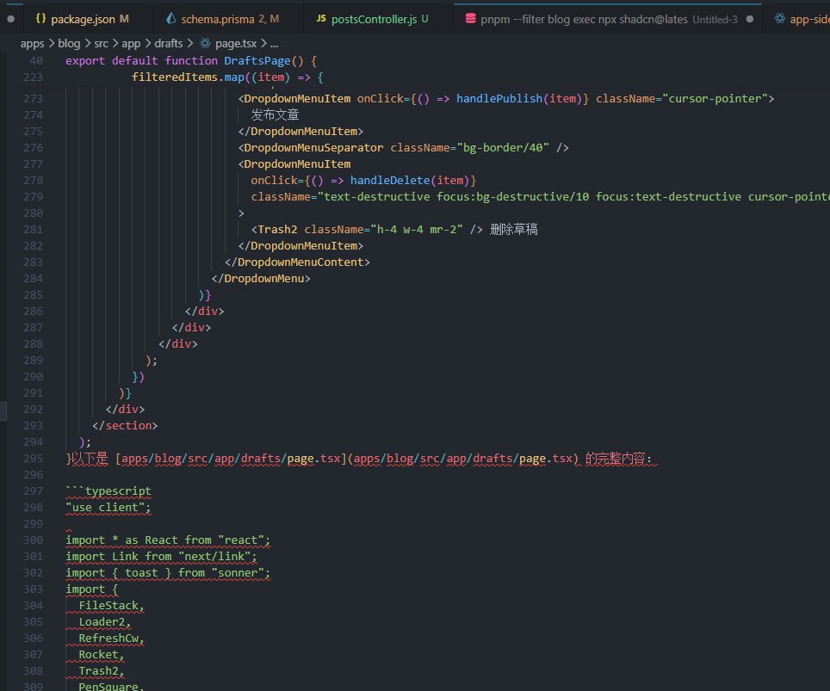
Task: Click "use client"; line
Action: [x=108, y=508]
